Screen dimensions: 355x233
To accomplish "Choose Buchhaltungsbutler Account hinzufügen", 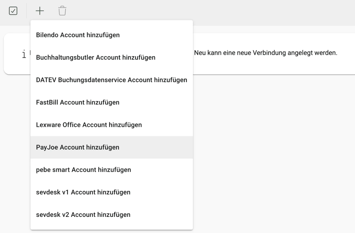I will [x=112, y=57].
